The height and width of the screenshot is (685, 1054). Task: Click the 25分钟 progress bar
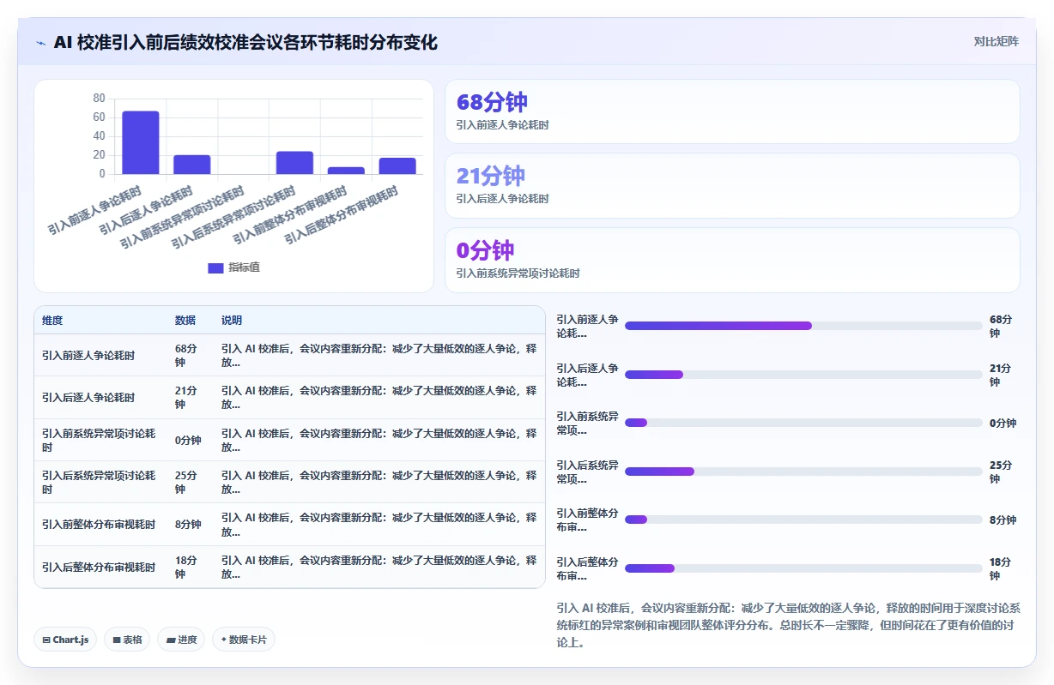pyautogui.click(x=803, y=472)
